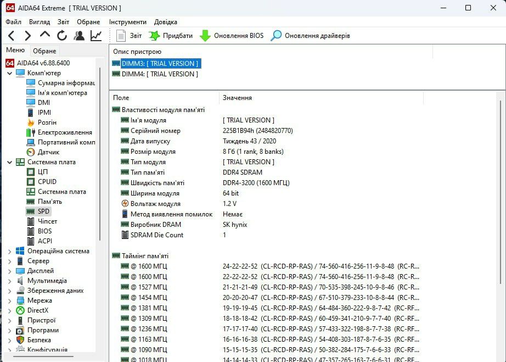Open the Обране menu in the menu bar
The height and width of the screenshot is (362, 506).
tap(88, 22)
